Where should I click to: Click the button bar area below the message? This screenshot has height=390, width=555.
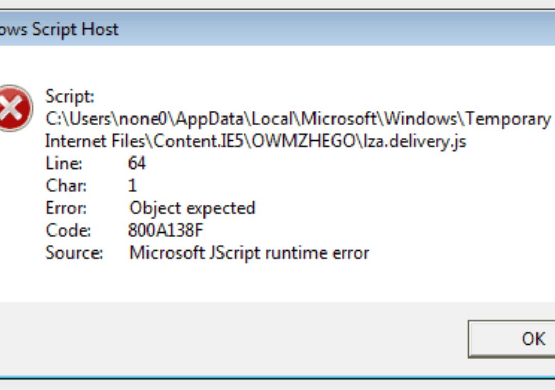(231, 336)
